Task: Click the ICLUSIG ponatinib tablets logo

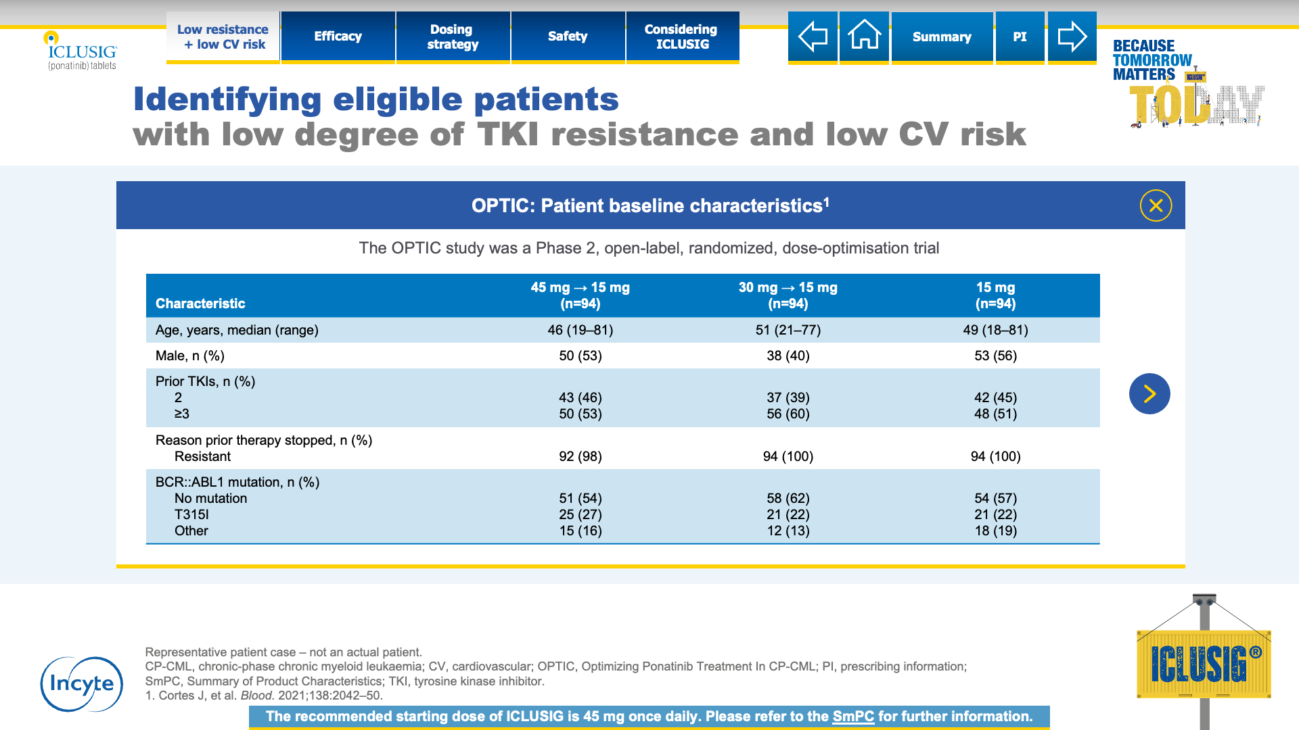Action: pyautogui.click(x=81, y=51)
